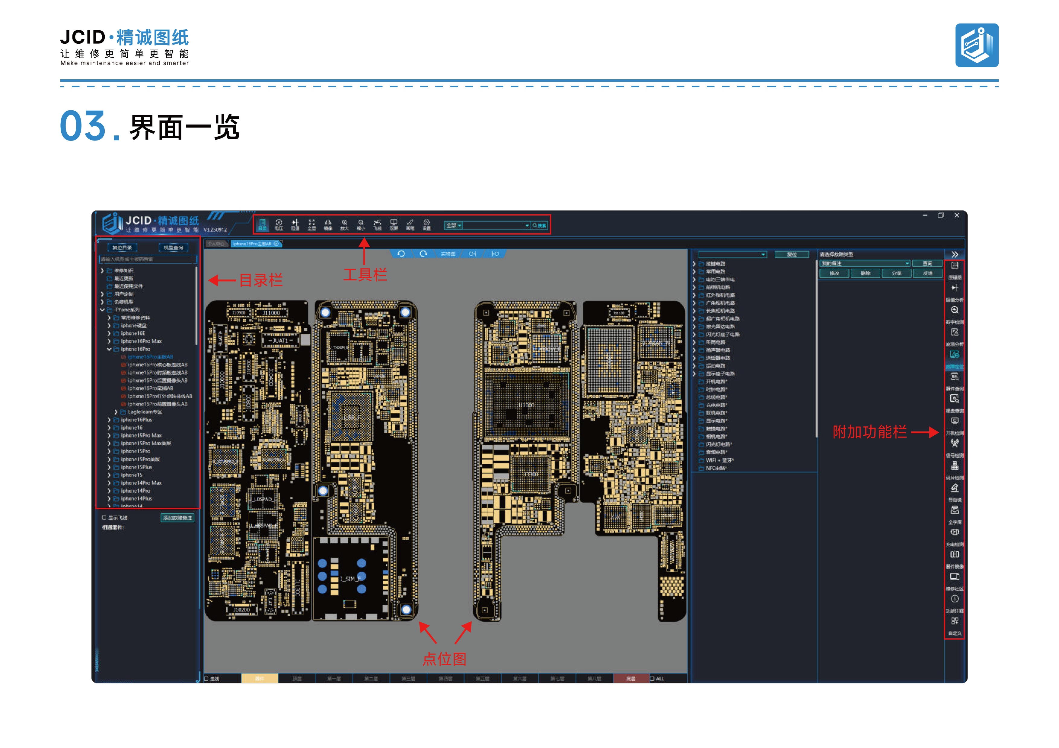This screenshot has width=1059, height=748.
Task: Click the model search input field
Action: pos(148,260)
